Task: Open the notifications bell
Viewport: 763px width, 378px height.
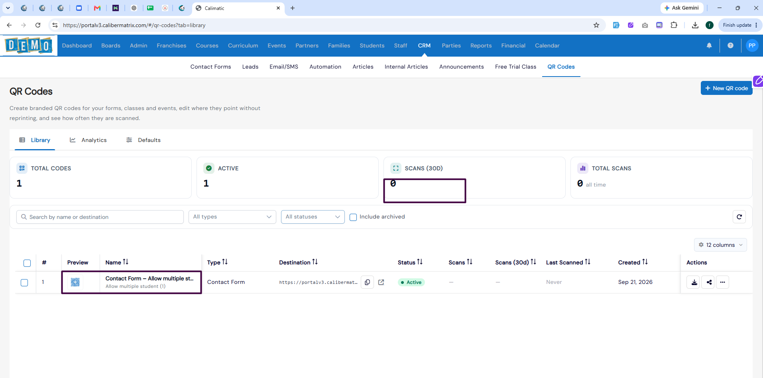Action: [709, 45]
